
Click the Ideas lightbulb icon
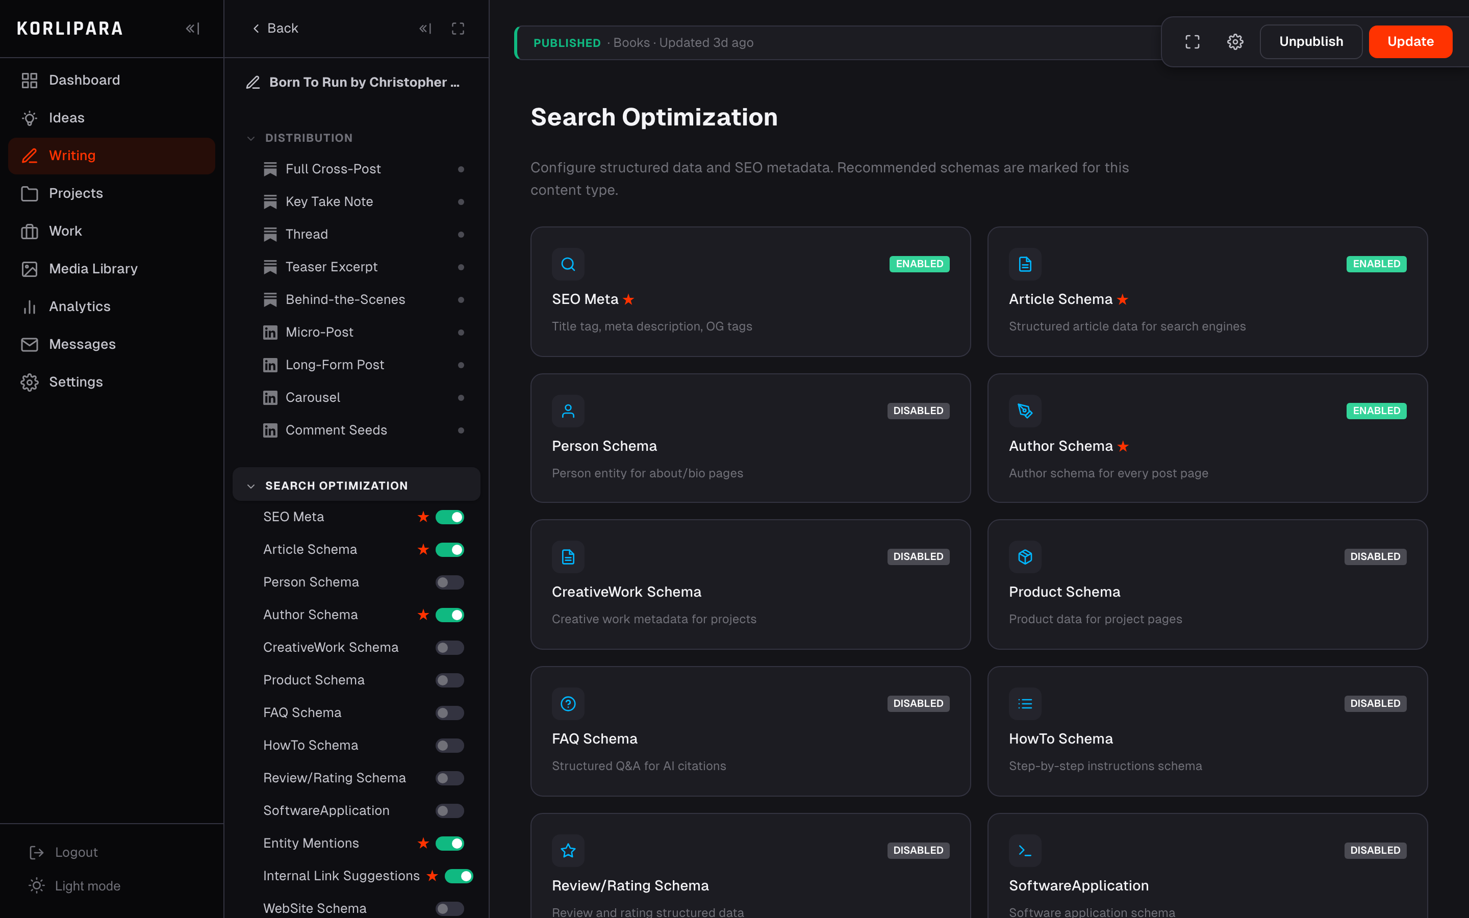point(29,118)
